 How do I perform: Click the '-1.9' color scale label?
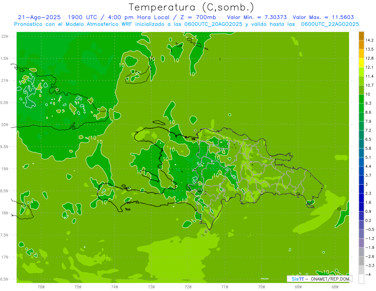pos(370,248)
